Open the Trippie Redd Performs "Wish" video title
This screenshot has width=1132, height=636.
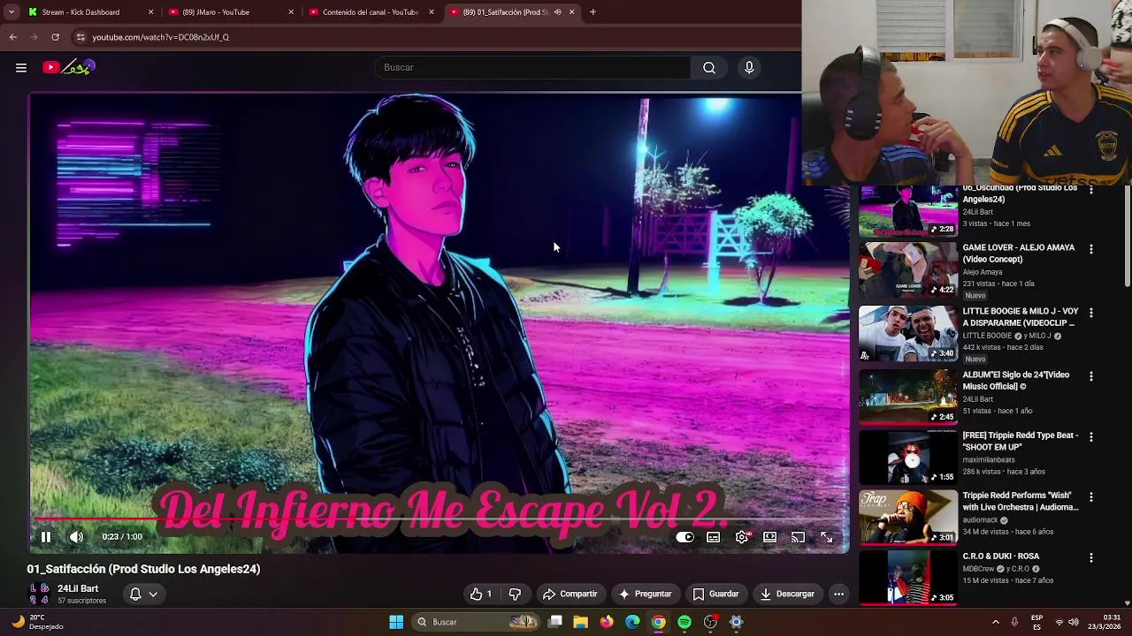pyautogui.click(x=1021, y=502)
